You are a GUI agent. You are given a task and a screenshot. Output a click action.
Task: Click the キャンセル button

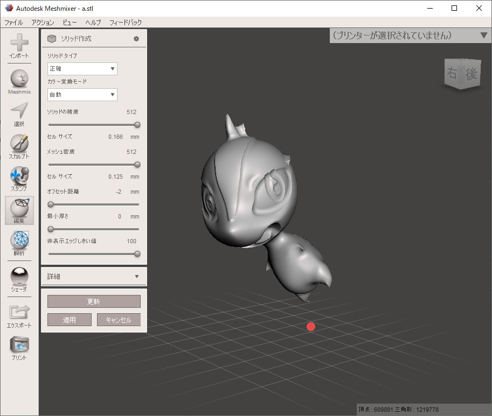119,320
